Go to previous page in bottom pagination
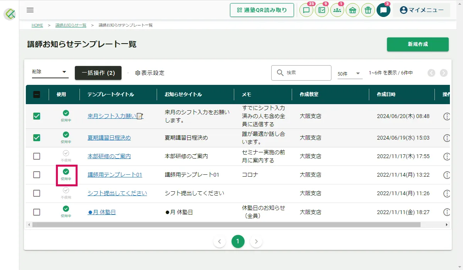The width and height of the screenshot is (463, 270). click(x=220, y=242)
